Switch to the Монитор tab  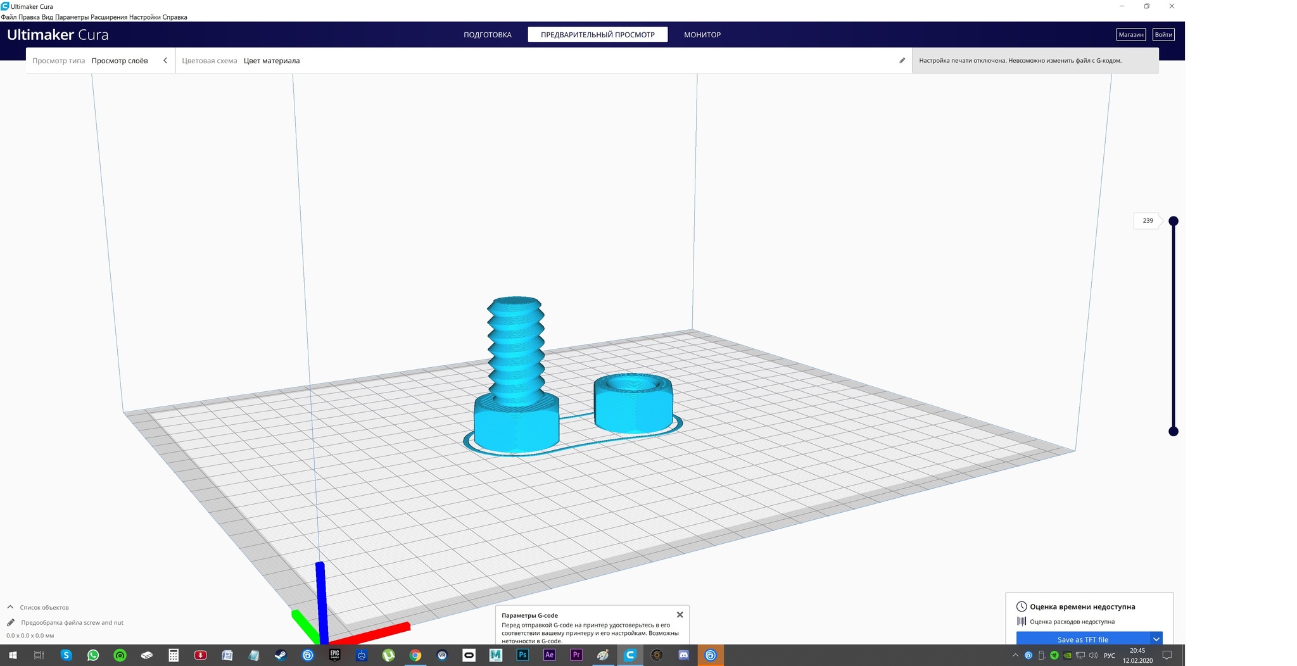tap(702, 35)
